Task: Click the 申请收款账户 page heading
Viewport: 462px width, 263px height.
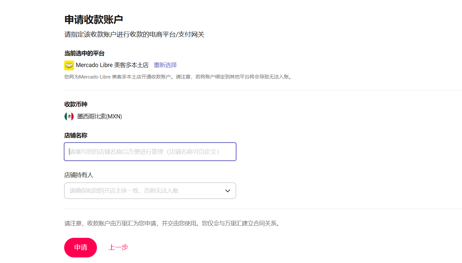Action: (x=94, y=20)
